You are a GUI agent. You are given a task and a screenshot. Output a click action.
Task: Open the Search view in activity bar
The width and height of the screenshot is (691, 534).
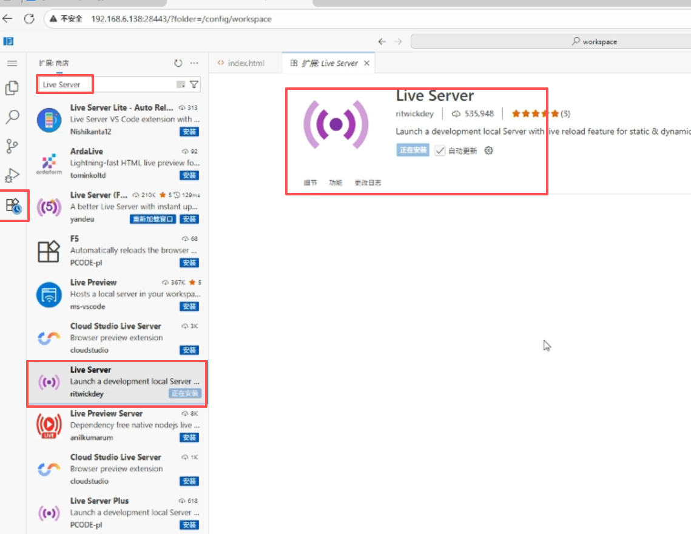coord(12,117)
